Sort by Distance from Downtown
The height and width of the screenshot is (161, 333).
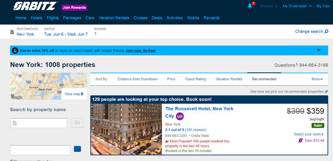click(138, 79)
